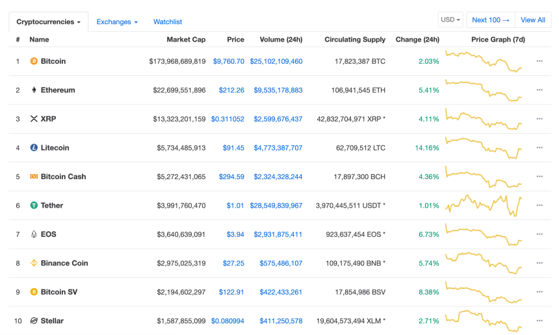The image size is (559, 335).
Task: Open the three-dot menu for EOS
Action: tap(539, 234)
